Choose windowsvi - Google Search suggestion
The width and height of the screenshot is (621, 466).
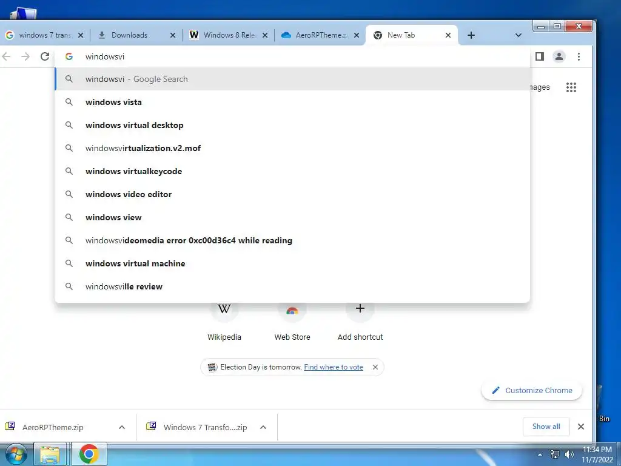pyautogui.click(x=292, y=79)
